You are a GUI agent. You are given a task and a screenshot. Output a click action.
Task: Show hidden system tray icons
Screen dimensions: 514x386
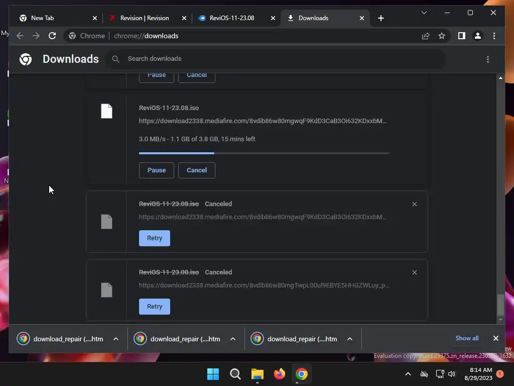tap(408, 374)
